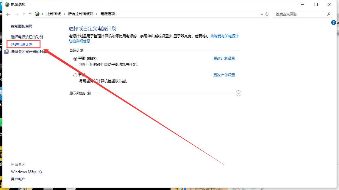Open the Windows 移动中心 link
The image size is (339, 190).
click(26, 172)
